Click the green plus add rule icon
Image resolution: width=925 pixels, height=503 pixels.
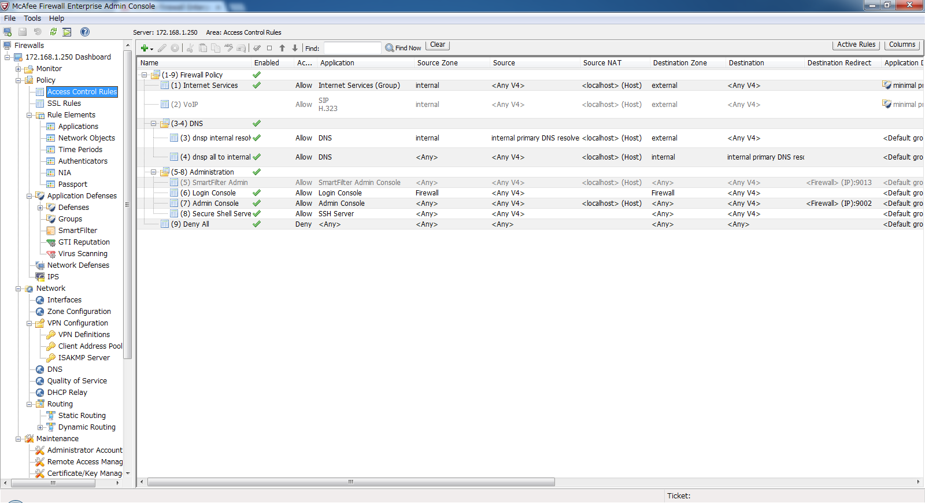pos(145,48)
